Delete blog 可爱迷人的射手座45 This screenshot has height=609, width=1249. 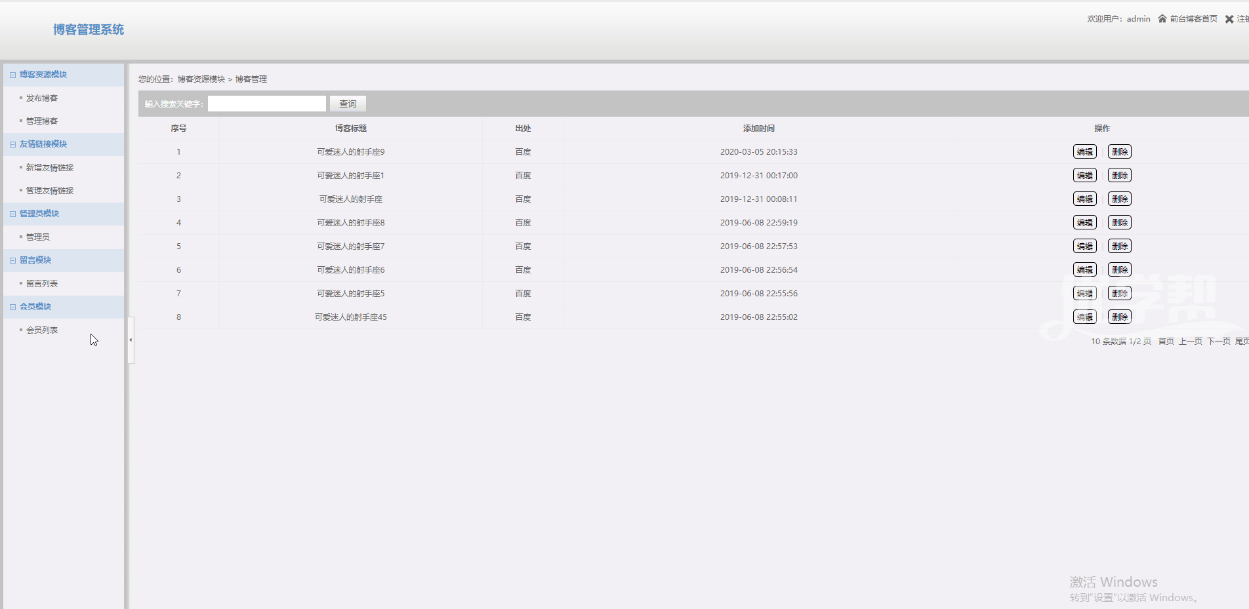[x=1119, y=317]
